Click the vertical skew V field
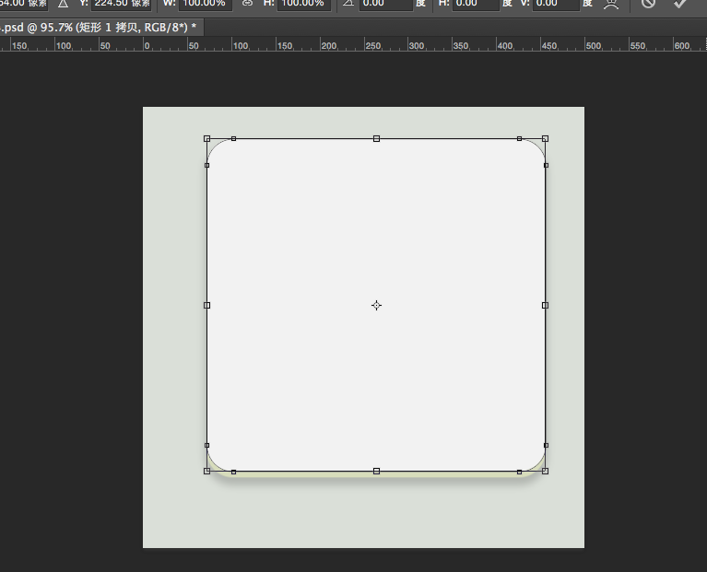This screenshot has width=707, height=572. [557, 4]
